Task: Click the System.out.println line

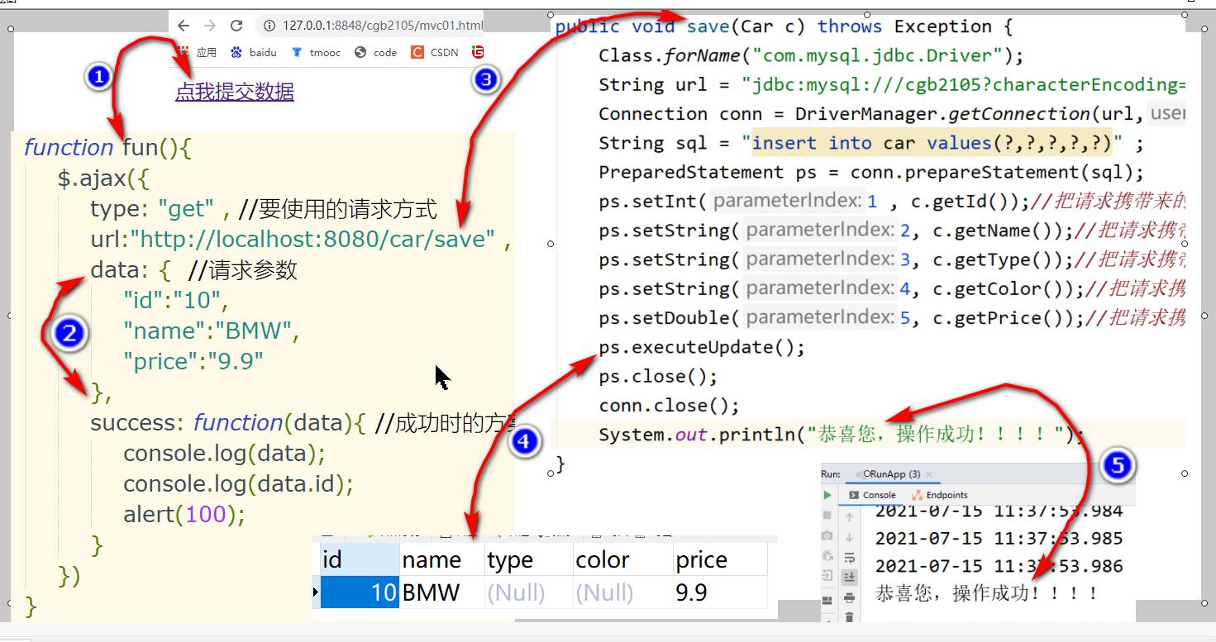Action: coord(842,435)
